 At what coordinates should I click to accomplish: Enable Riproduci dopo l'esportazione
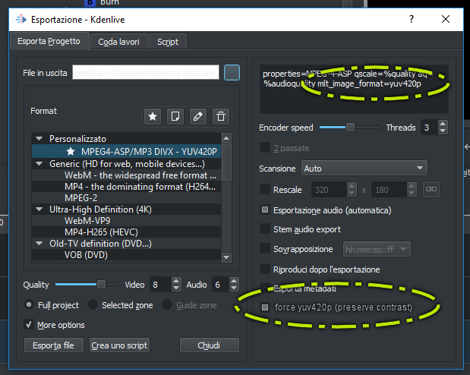tap(265, 269)
